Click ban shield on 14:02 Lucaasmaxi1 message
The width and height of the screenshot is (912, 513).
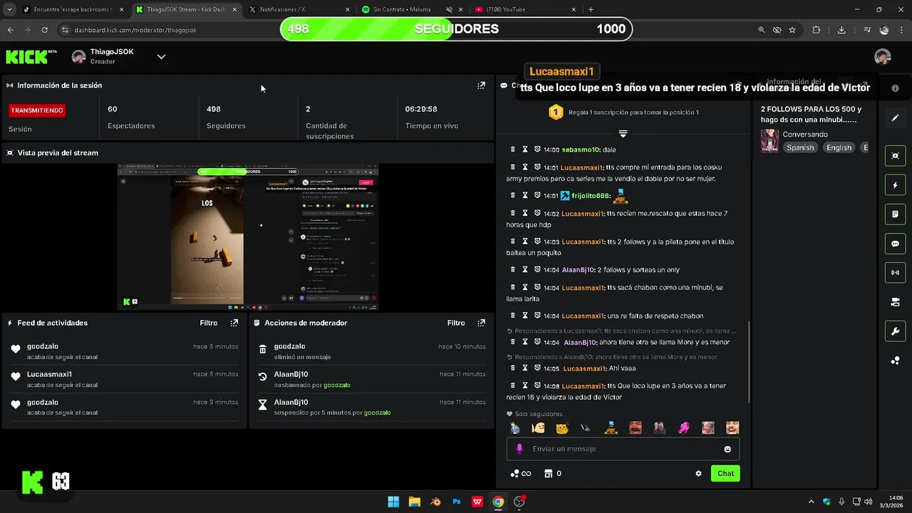(x=537, y=213)
